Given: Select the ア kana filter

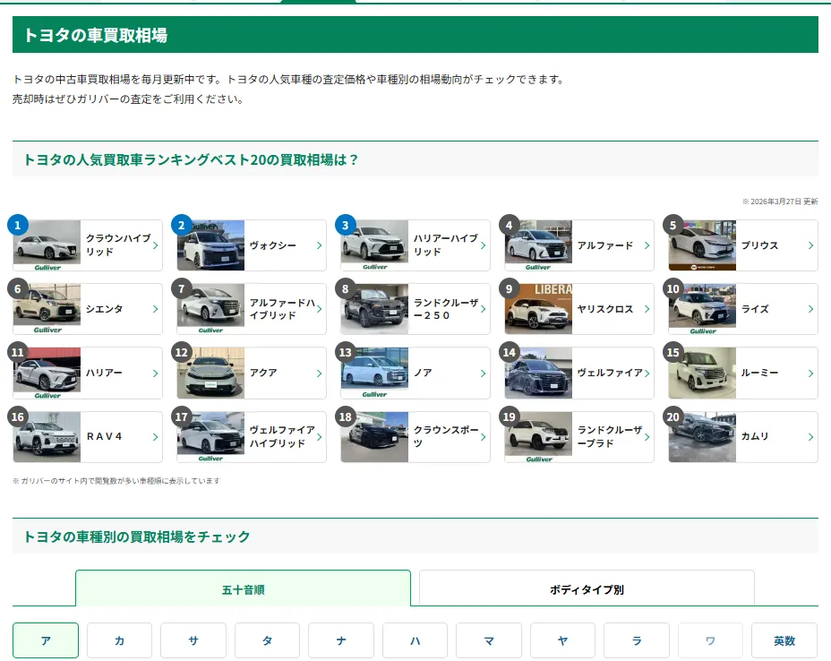Looking at the screenshot, I should [46, 640].
